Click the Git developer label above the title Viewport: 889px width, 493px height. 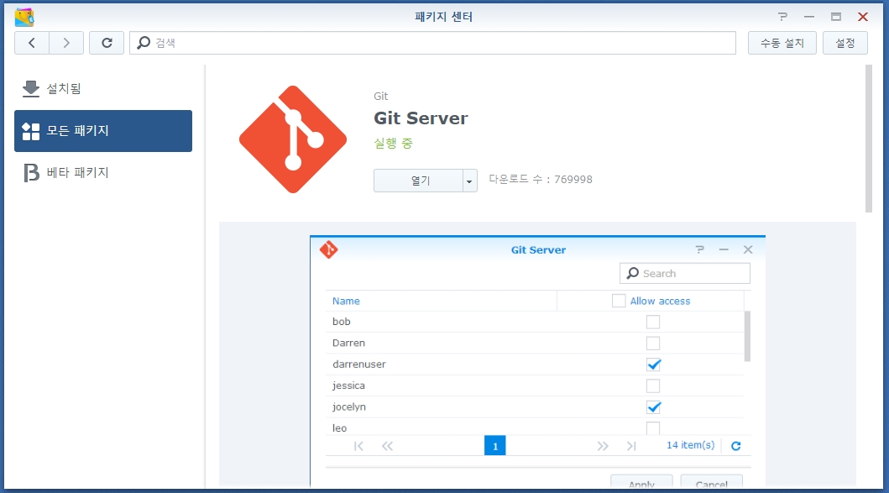pos(380,97)
